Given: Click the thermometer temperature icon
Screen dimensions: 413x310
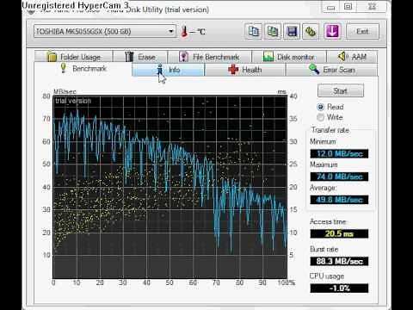Looking at the screenshot, I should click(184, 31).
